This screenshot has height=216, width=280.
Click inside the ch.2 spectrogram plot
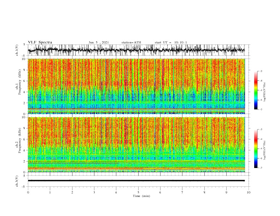pos(136,145)
